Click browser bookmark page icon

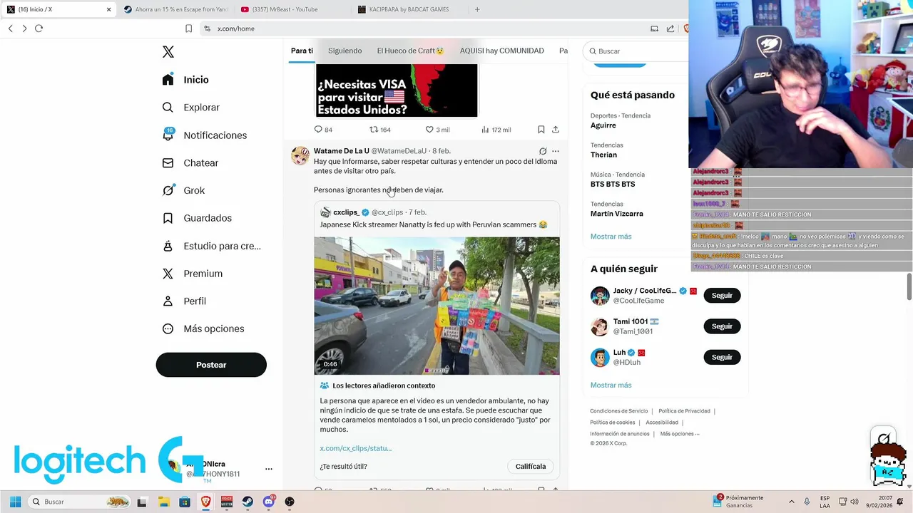click(x=188, y=28)
